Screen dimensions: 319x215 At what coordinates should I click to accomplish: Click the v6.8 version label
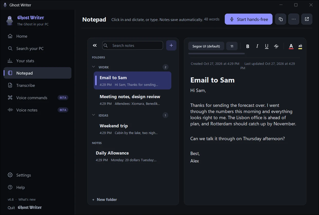click(x=11, y=199)
